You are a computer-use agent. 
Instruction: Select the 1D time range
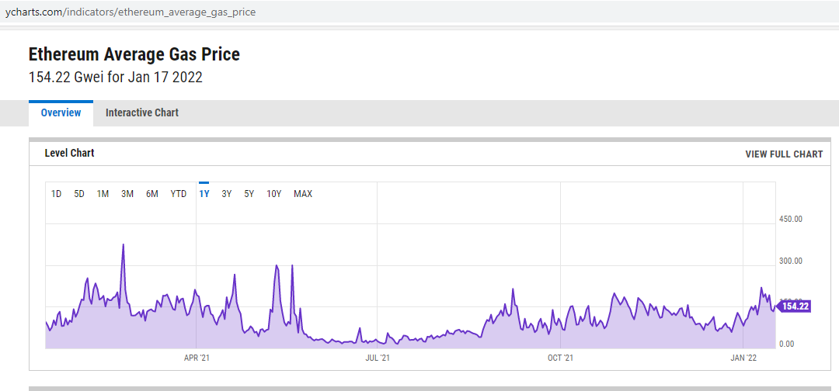(56, 194)
